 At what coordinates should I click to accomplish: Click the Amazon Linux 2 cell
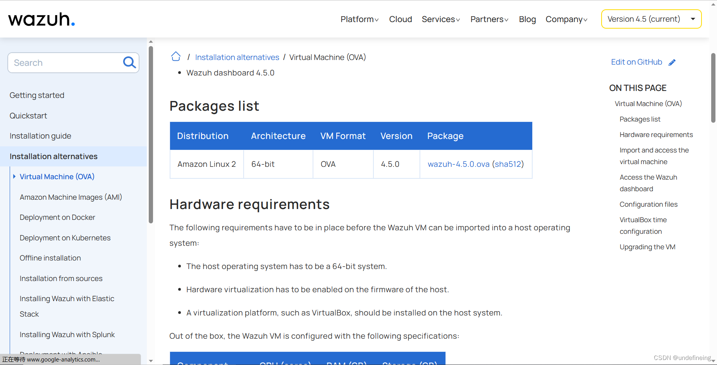click(207, 164)
